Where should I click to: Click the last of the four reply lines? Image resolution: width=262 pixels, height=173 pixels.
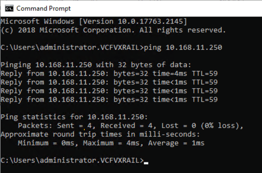[x=109, y=100]
